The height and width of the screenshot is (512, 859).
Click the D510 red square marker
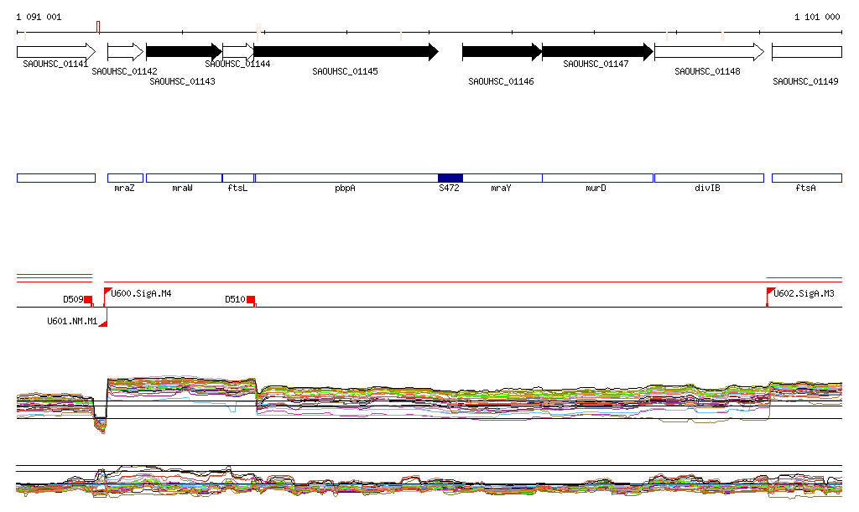pyautogui.click(x=251, y=299)
